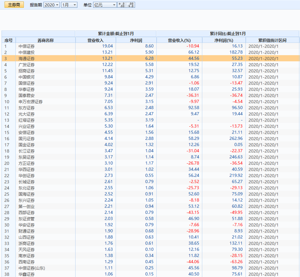Select row 东方证券
The width and height of the screenshot is (300, 277).
point(150,108)
